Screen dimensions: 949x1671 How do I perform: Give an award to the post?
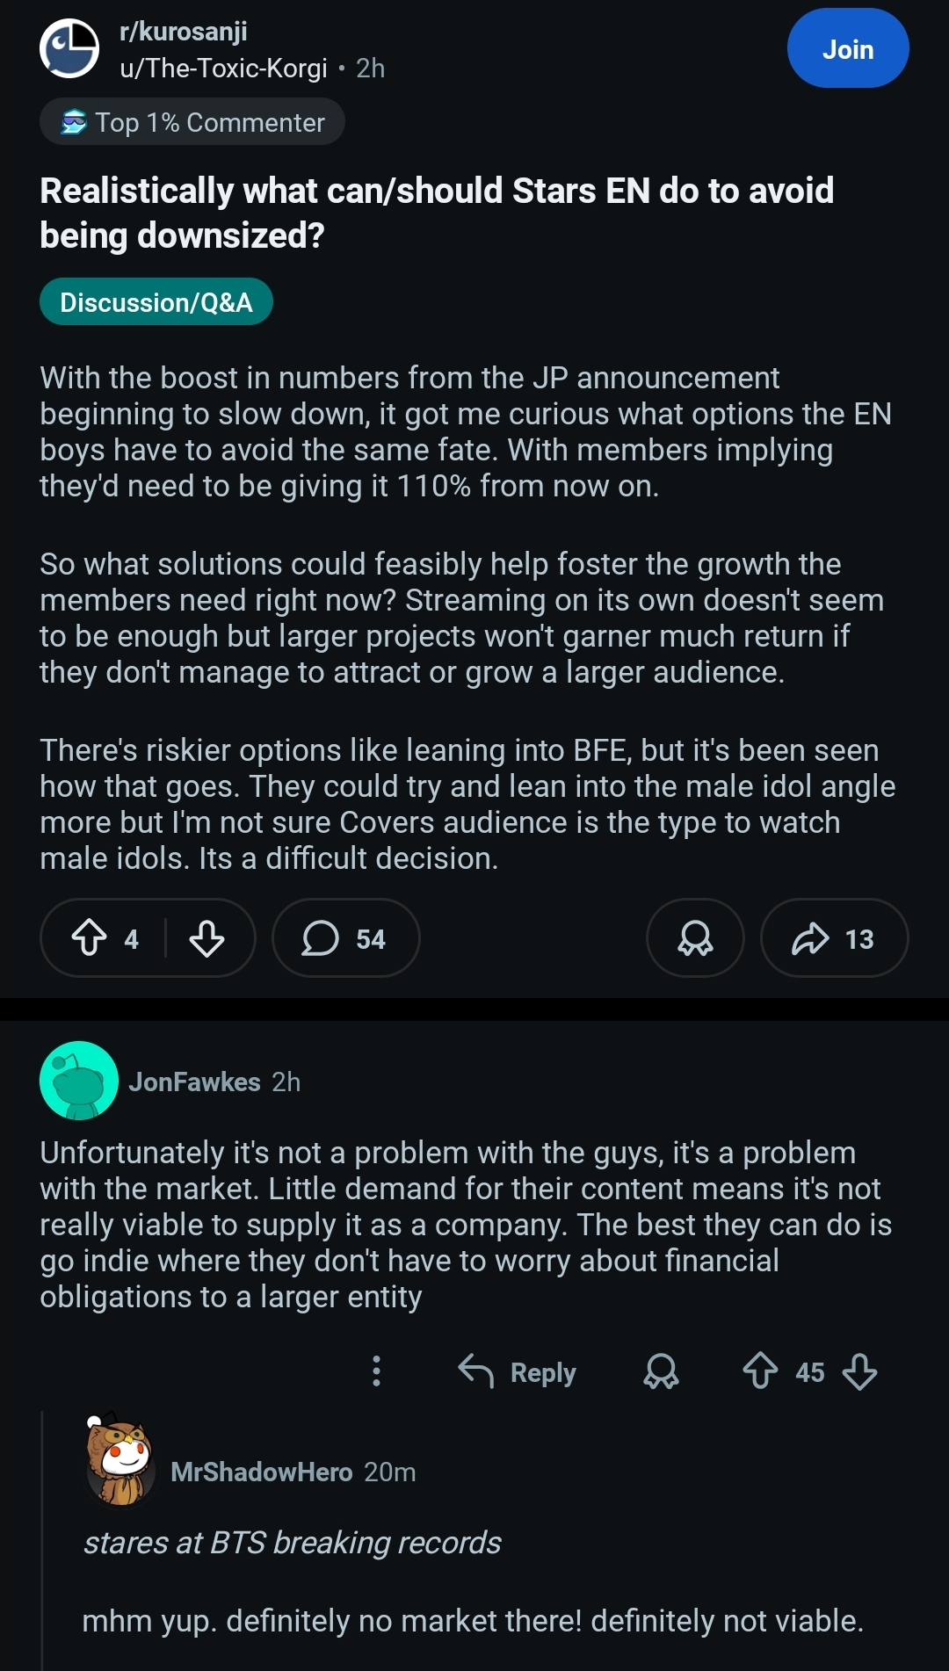tap(695, 938)
